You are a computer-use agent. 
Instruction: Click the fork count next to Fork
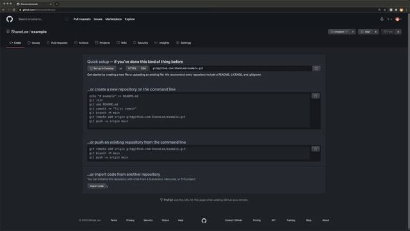coord(398,31)
